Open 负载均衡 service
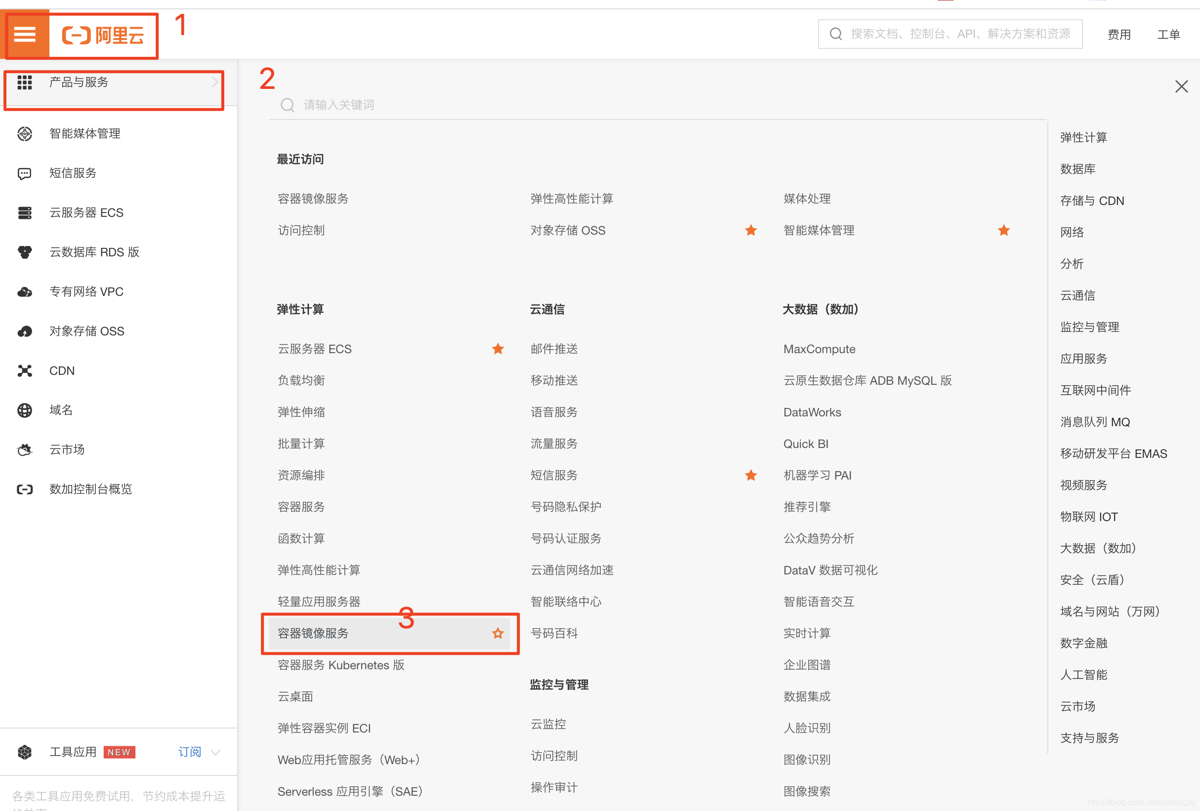1200x811 pixels. tap(301, 380)
